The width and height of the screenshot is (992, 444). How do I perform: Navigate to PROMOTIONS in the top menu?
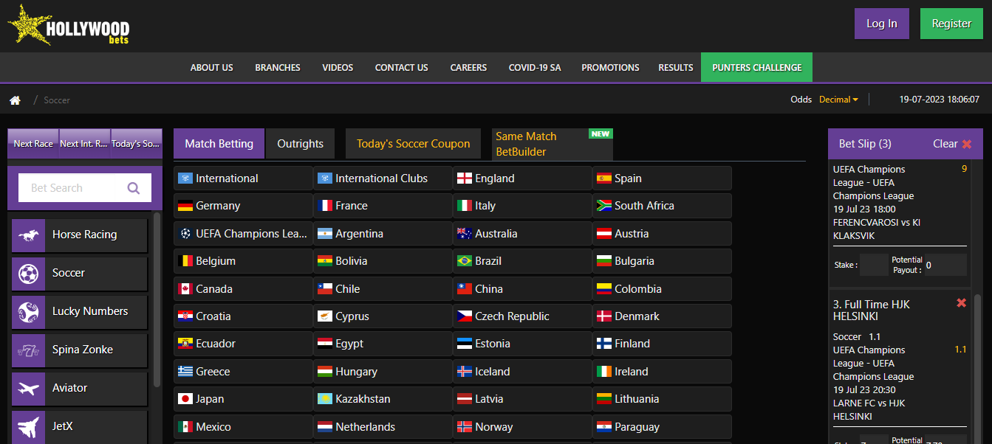(610, 67)
